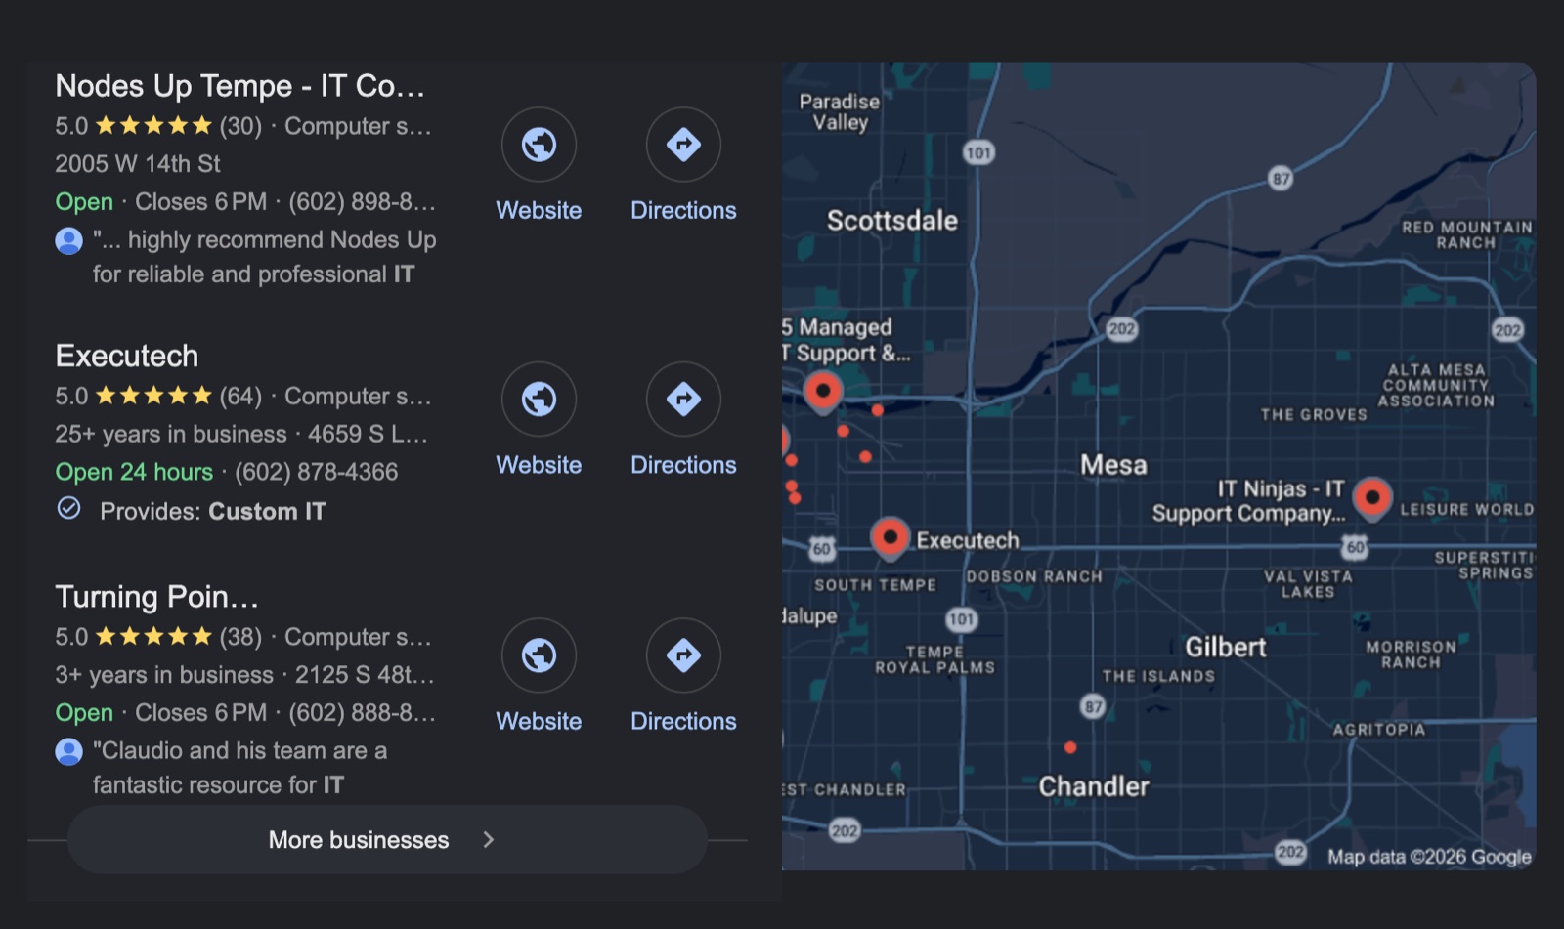
Task: Click the Paradise Valley map label
Action: 840,112
